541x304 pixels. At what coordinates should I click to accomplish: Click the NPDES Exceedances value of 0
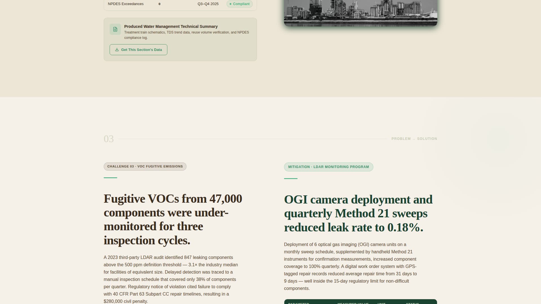pos(159,4)
